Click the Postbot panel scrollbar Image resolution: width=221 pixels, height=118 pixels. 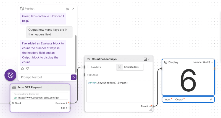click(76, 54)
